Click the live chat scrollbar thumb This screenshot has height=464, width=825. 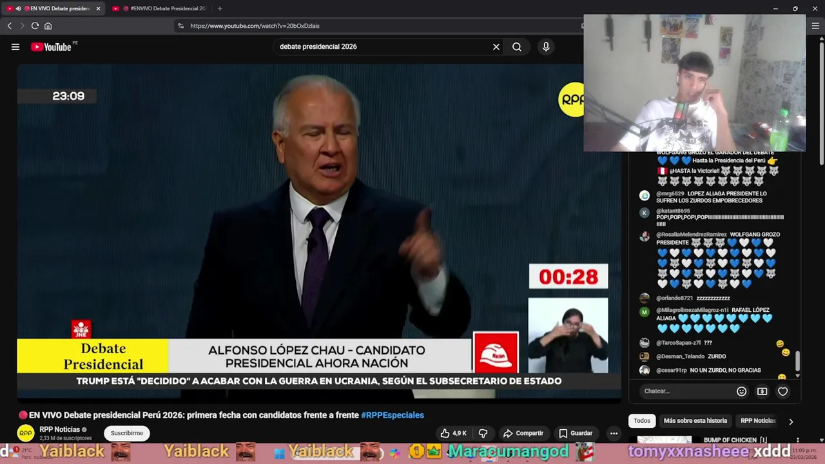[798, 362]
